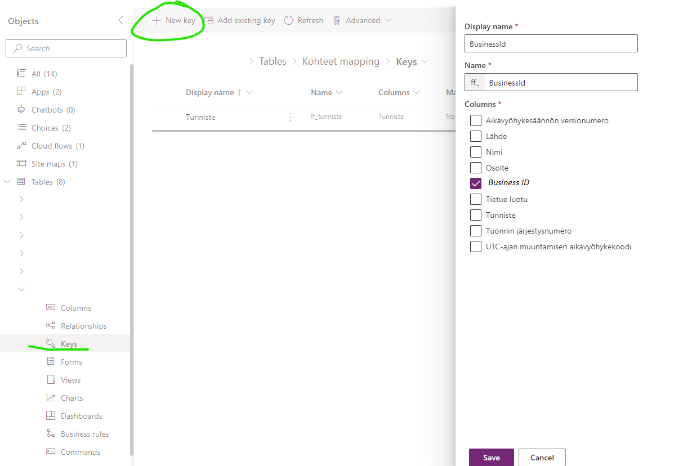Click the plus icon for New key
Image resolution: width=683 pixels, height=466 pixels.
point(157,20)
